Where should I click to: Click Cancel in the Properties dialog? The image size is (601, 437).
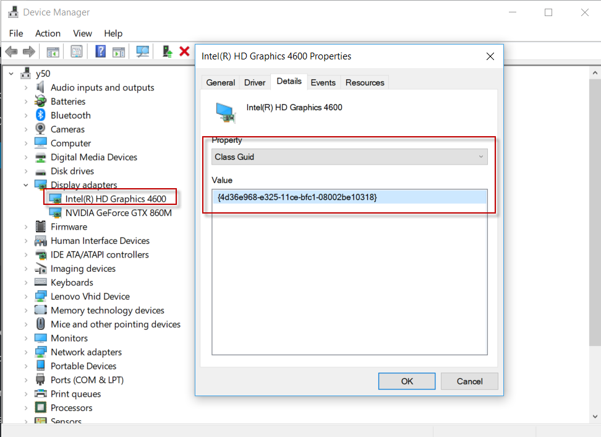pyautogui.click(x=469, y=381)
